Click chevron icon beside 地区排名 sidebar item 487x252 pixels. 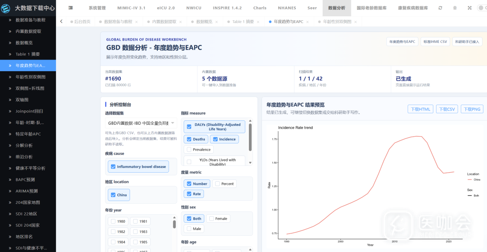[x=9, y=237]
